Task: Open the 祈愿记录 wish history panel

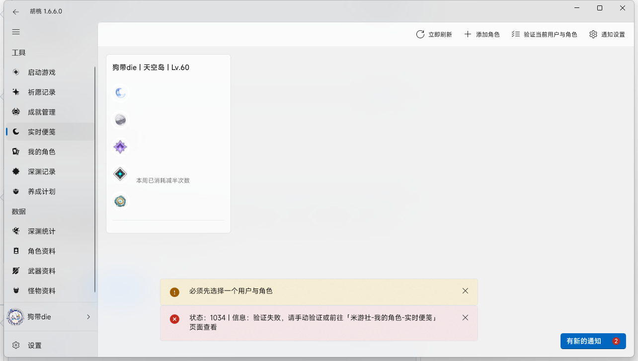Action: click(42, 92)
